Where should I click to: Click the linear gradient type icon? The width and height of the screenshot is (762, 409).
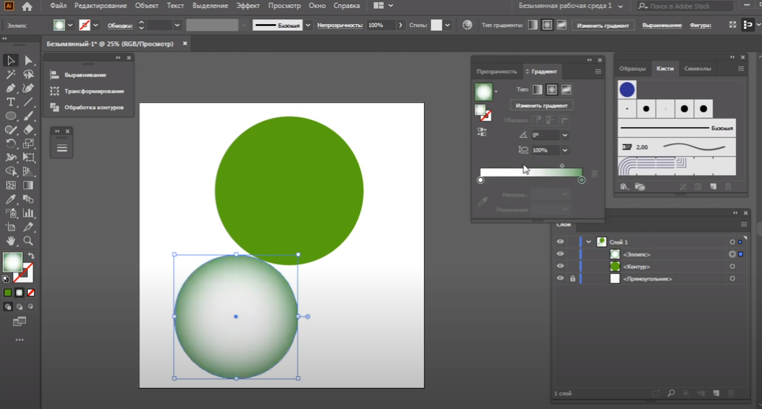tap(538, 89)
